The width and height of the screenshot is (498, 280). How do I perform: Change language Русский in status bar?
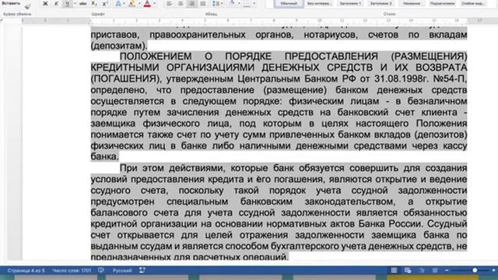(122, 271)
